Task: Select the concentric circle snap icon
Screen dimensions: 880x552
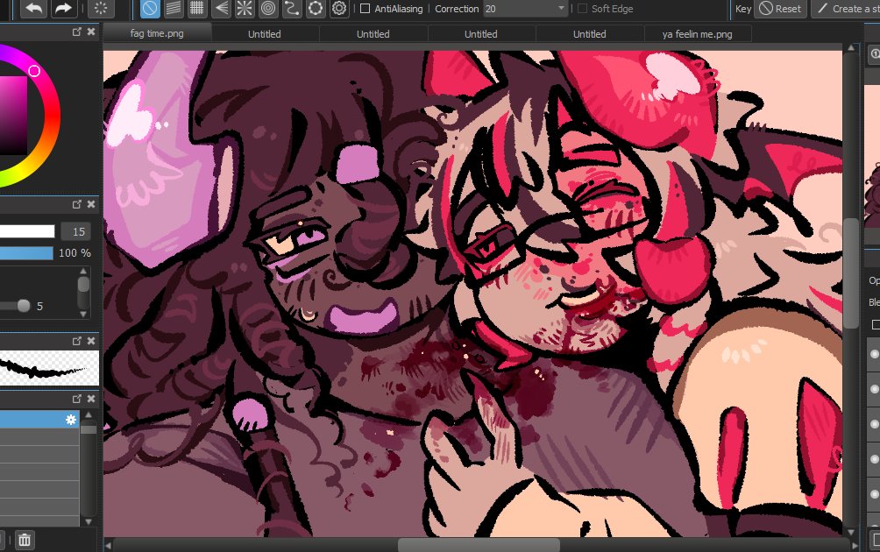Action: click(x=268, y=9)
